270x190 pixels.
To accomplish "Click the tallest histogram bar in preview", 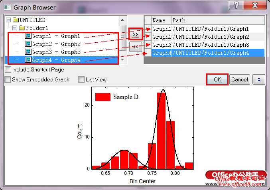I will pos(162,131).
